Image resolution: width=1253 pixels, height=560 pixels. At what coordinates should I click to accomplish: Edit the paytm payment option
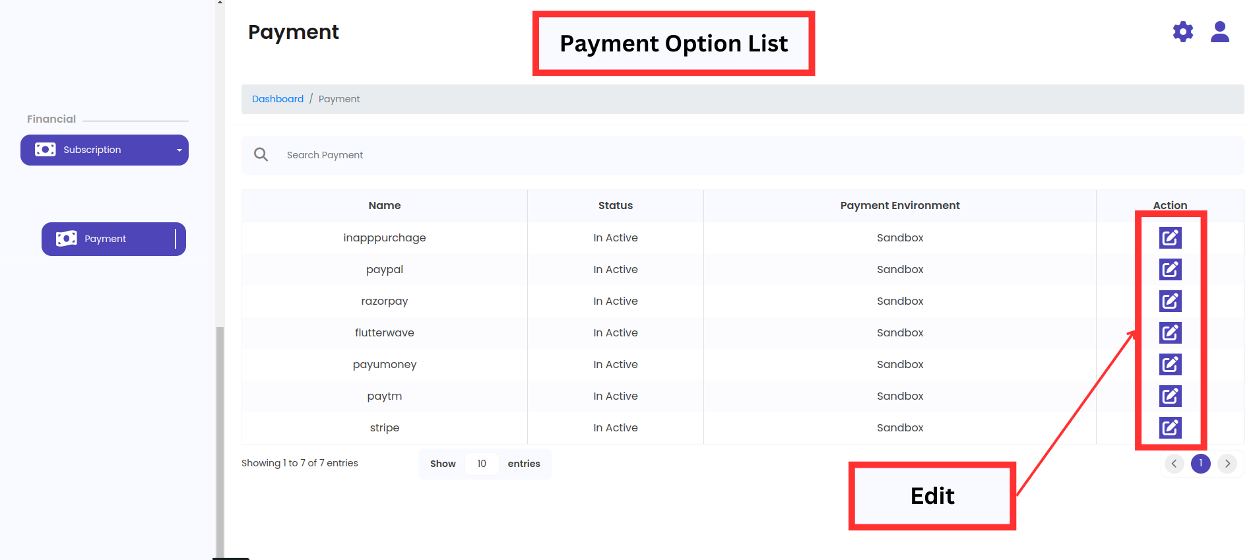(1170, 396)
